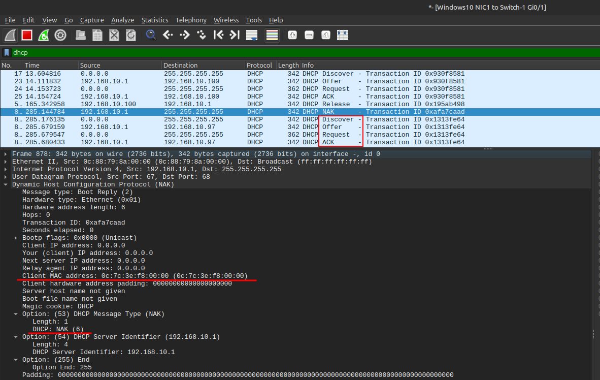Toggle auto-scroll during live capture

(x=252, y=35)
